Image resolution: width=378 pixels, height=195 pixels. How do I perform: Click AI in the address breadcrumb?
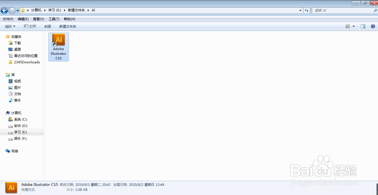point(93,10)
